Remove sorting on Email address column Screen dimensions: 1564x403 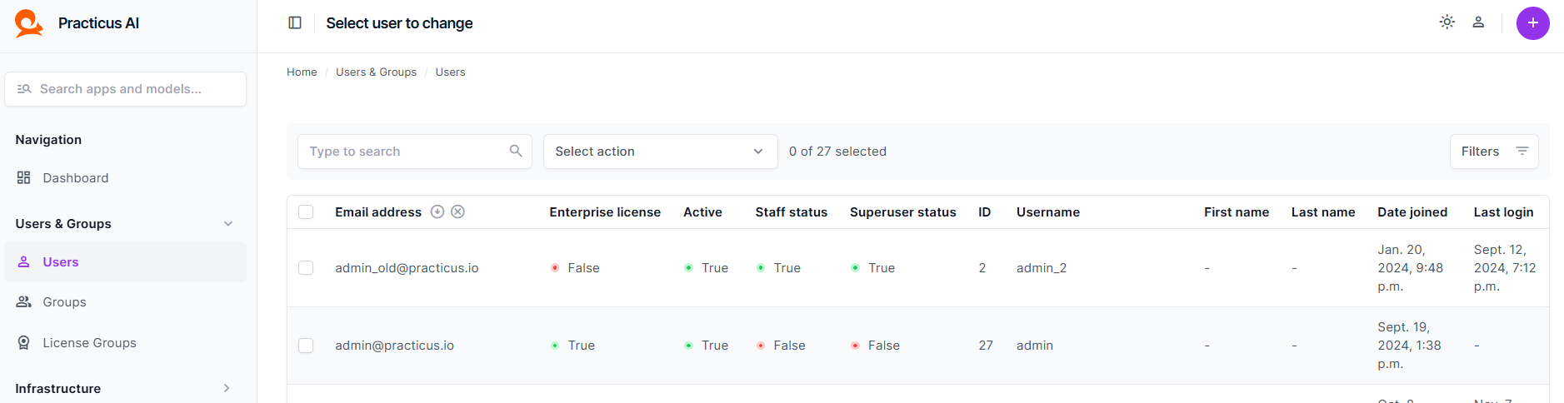point(457,212)
